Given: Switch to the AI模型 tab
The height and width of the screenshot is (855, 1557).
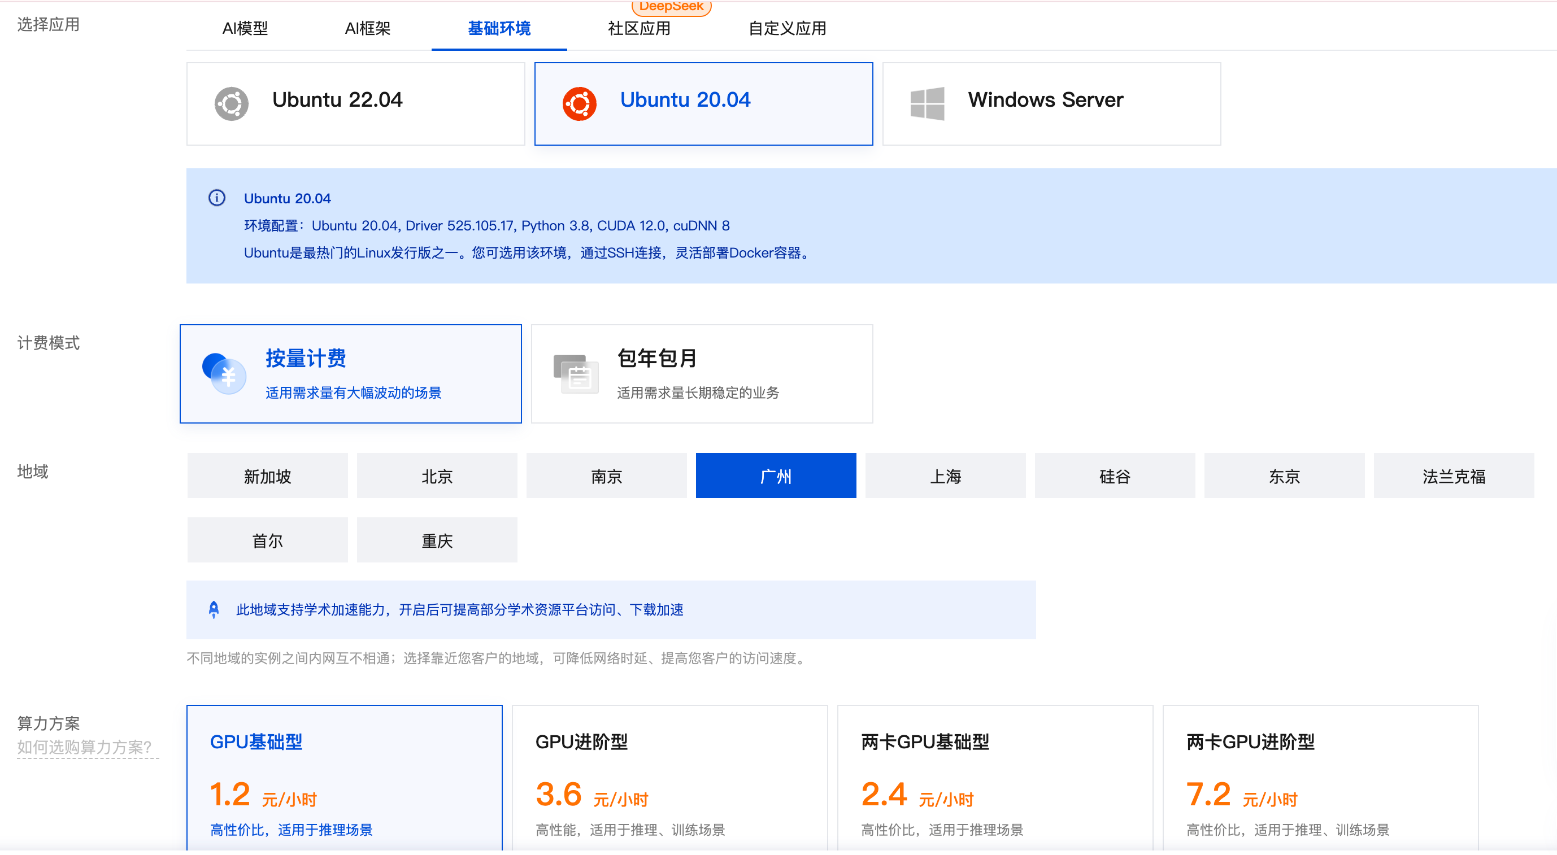Looking at the screenshot, I should 245,28.
